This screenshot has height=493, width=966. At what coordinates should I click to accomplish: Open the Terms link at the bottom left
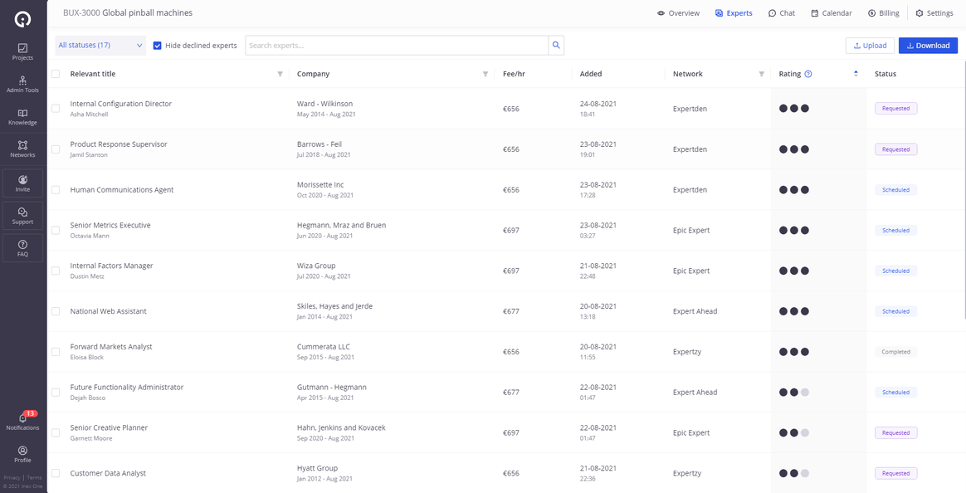34,477
